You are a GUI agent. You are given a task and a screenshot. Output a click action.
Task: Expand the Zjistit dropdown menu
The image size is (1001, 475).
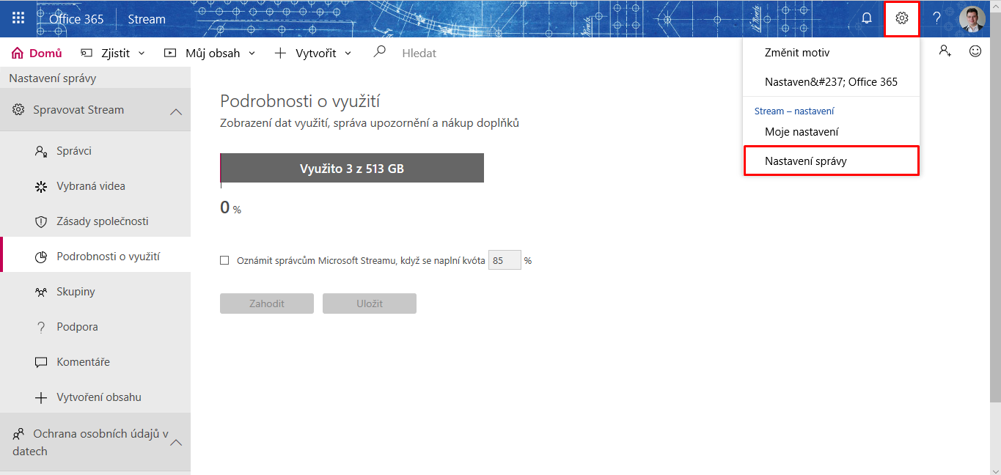pyautogui.click(x=113, y=53)
